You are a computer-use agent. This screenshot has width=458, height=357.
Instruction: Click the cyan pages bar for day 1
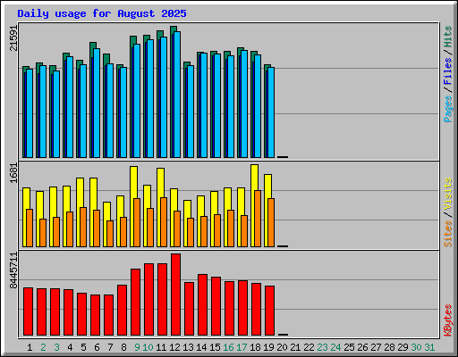click(x=30, y=113)
